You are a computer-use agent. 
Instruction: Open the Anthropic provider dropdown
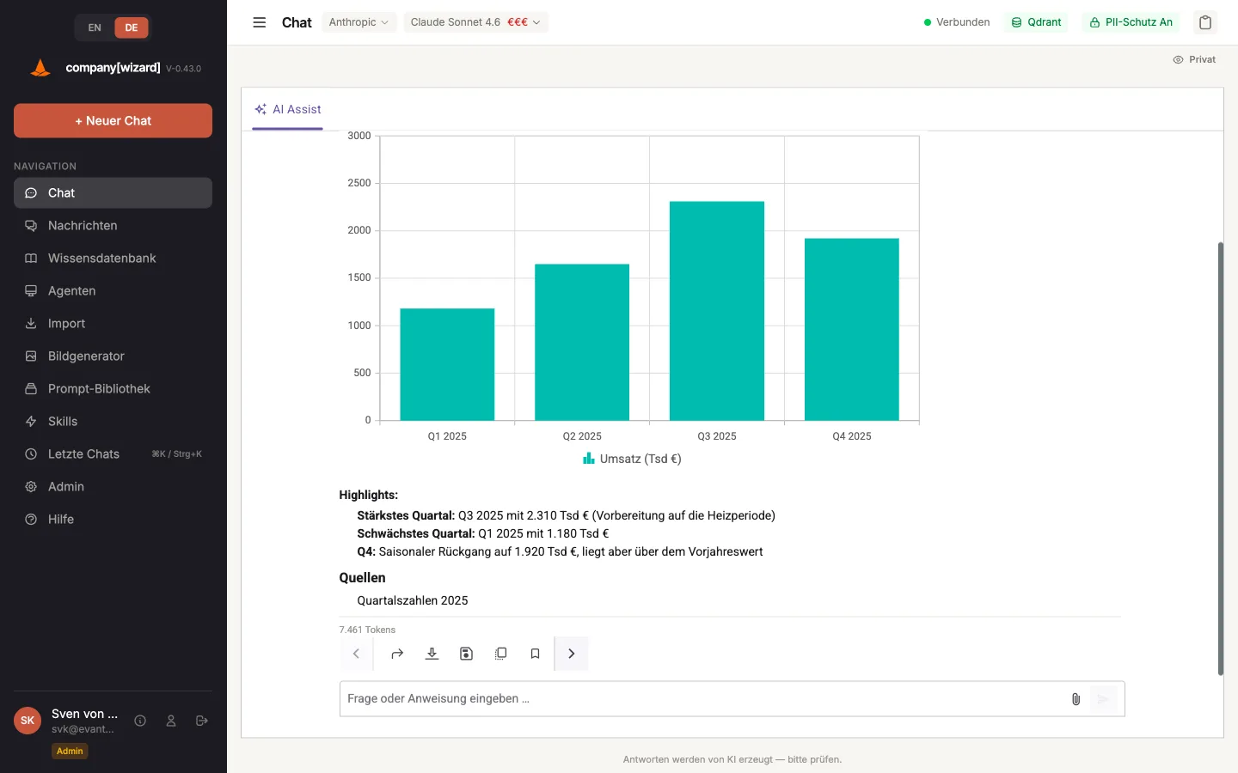click(359, 22)
